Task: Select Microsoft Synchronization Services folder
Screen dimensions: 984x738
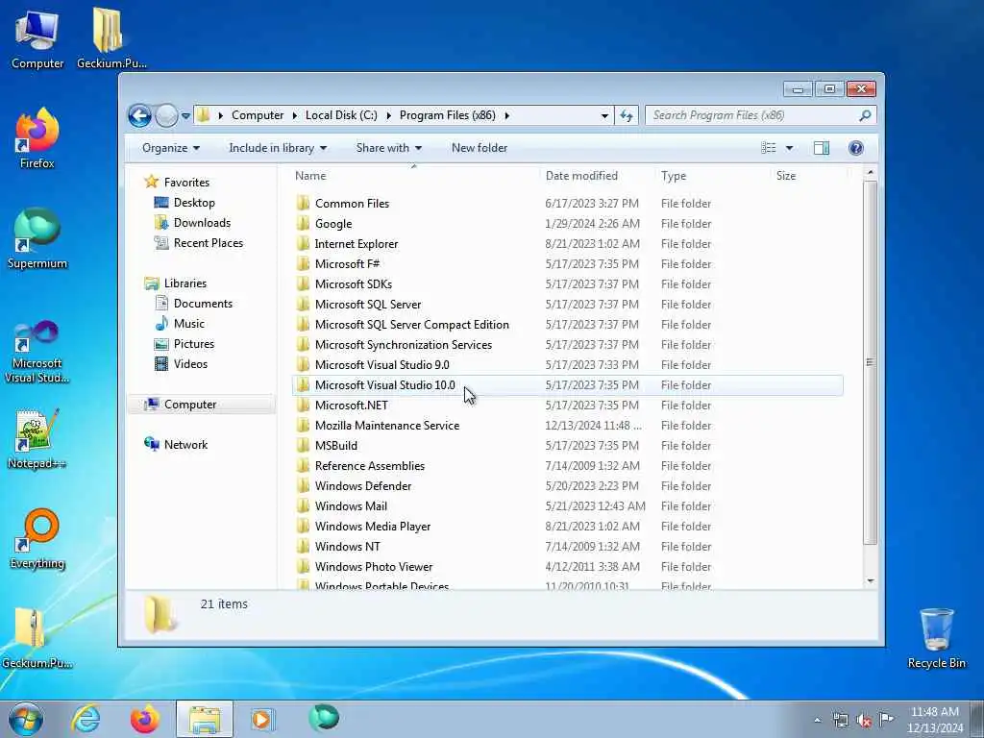Action: (404, 345)
